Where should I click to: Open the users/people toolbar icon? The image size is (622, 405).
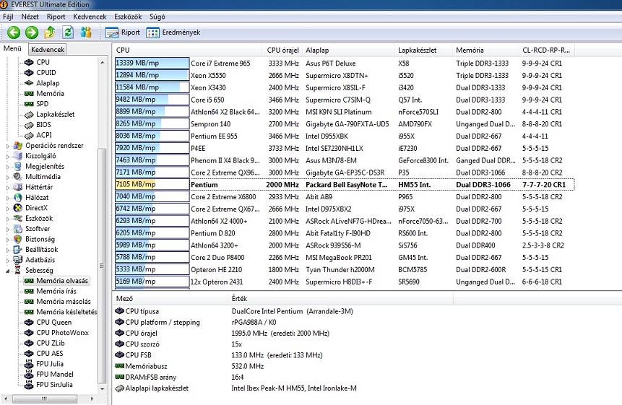(86, 32)
